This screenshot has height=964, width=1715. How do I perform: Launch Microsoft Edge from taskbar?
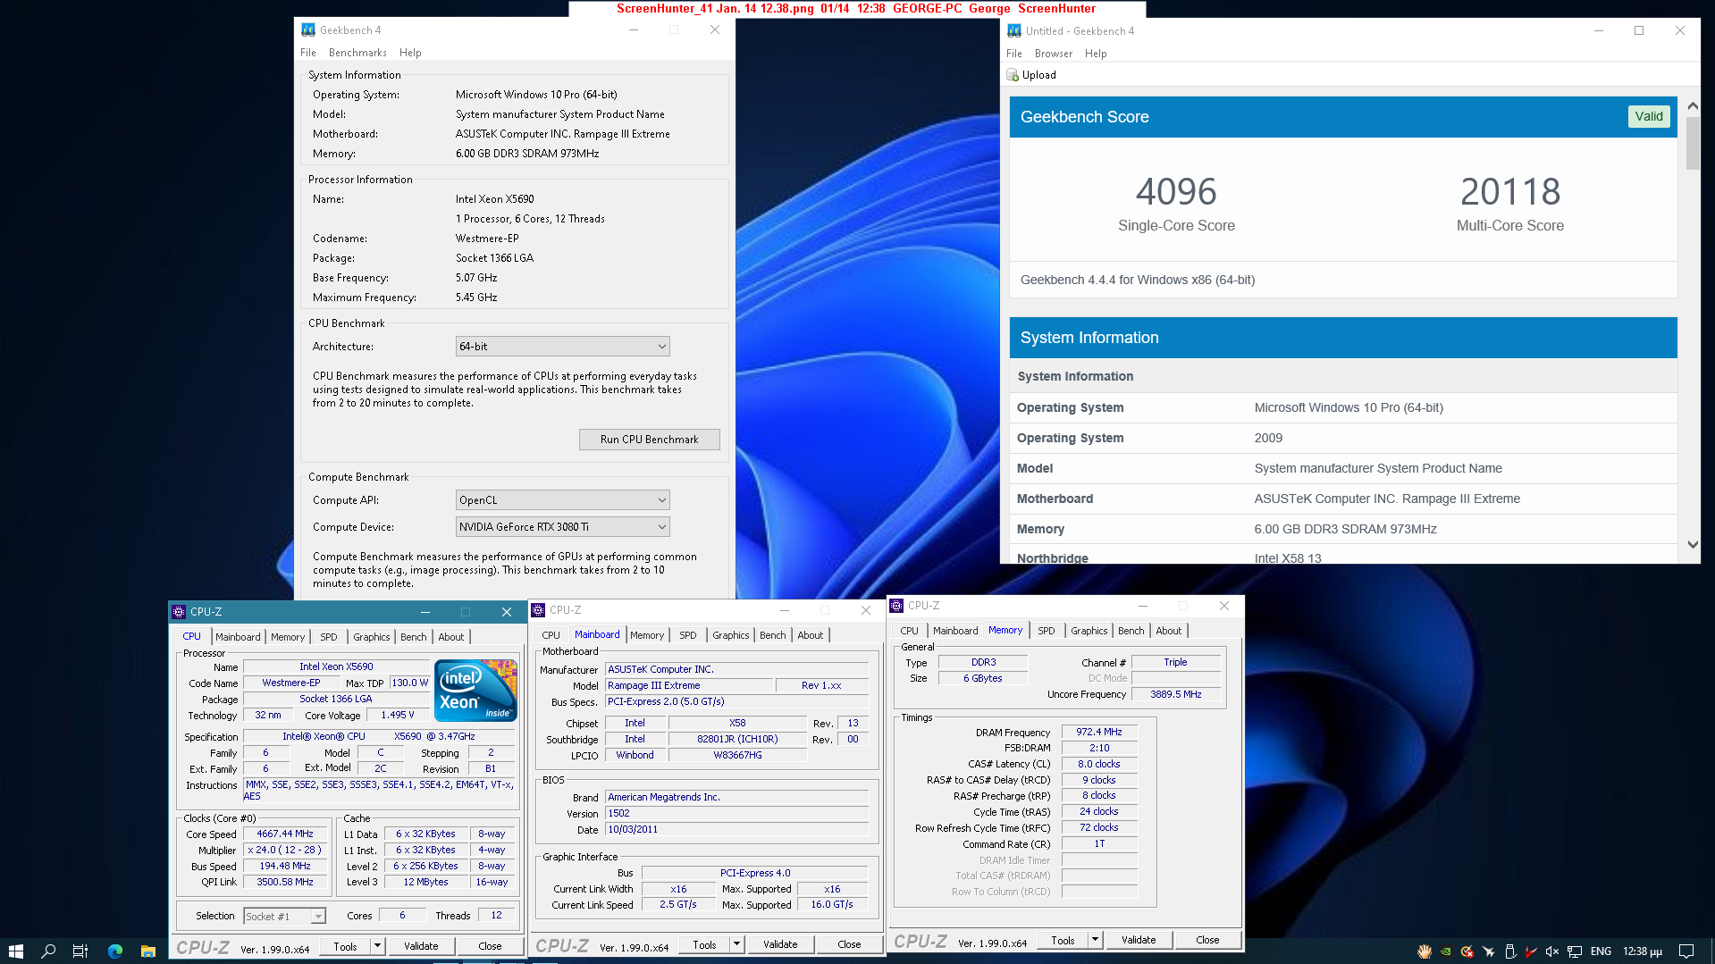(114, 951)
